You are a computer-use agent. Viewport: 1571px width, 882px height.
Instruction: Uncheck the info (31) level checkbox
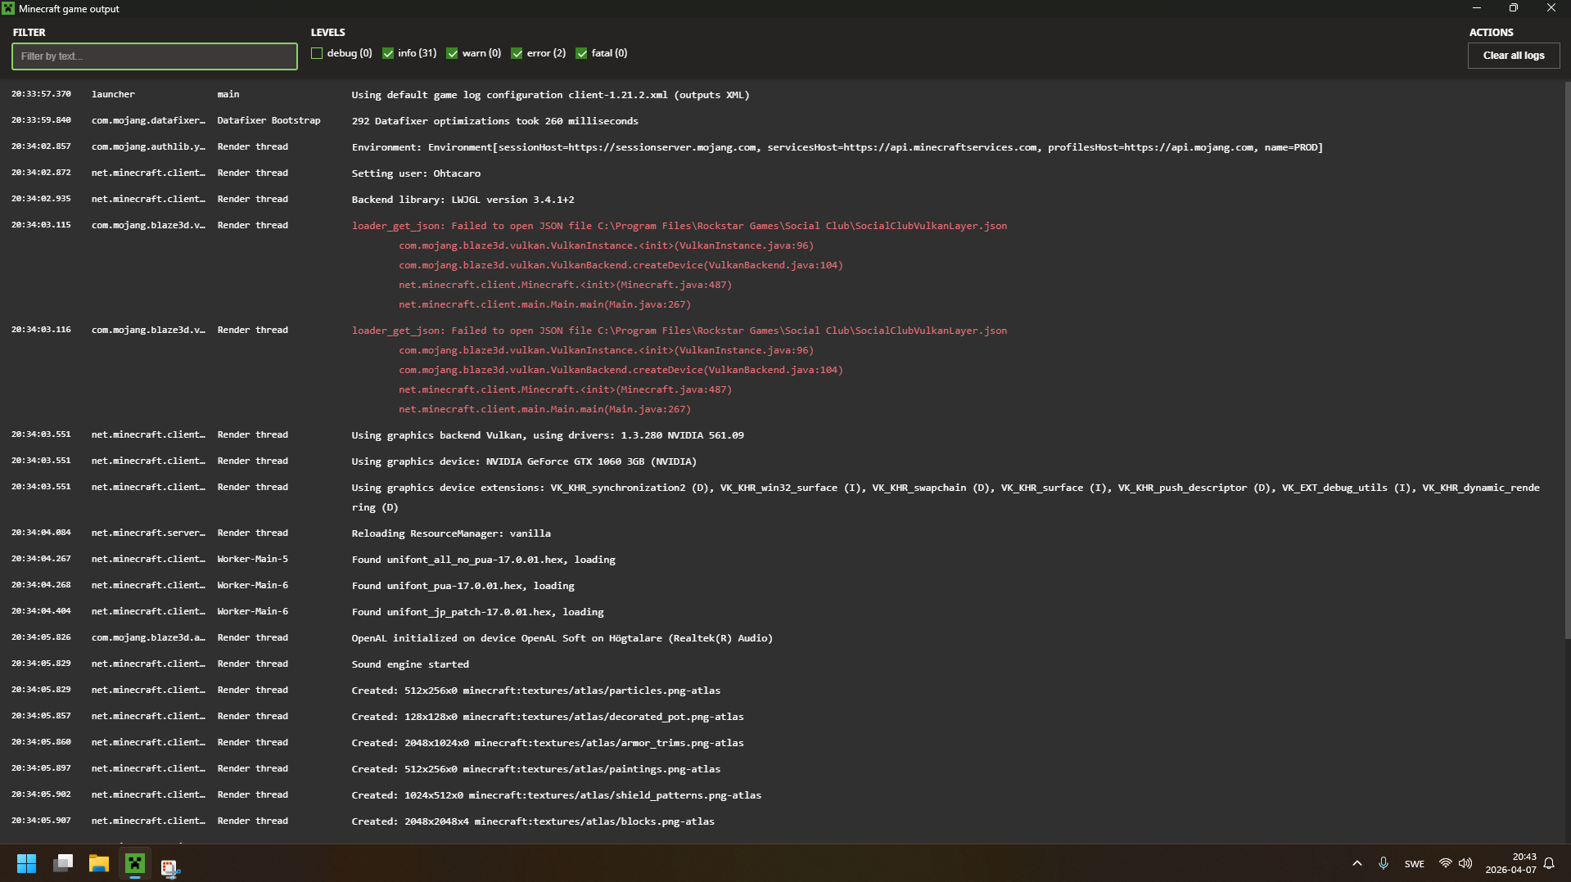tap(388, 53)
